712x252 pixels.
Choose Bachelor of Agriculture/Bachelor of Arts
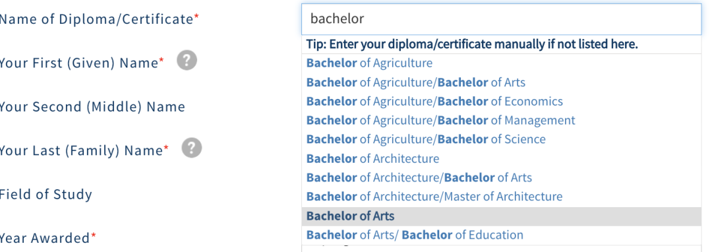click(x=501, y=82)
